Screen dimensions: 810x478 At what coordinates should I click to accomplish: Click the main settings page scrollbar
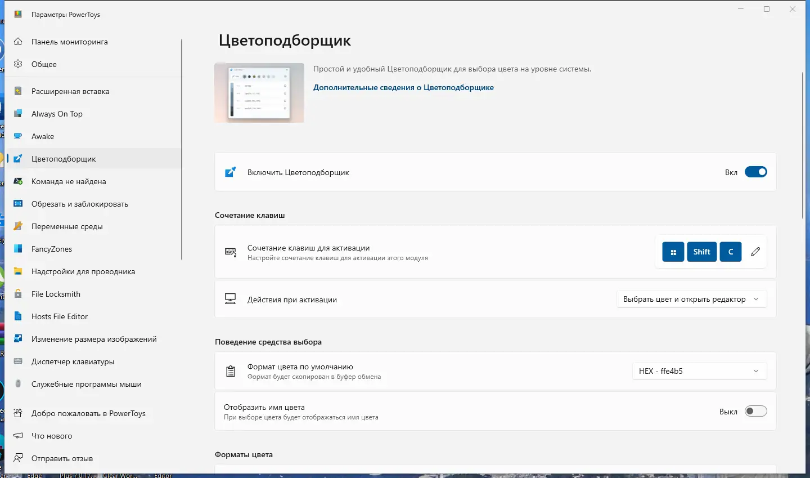coord(803,145)
